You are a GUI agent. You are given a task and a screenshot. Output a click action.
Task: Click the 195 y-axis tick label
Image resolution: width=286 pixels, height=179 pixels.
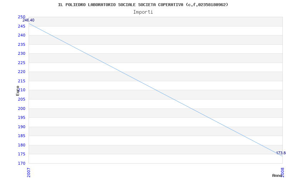(x=21, y=118)
